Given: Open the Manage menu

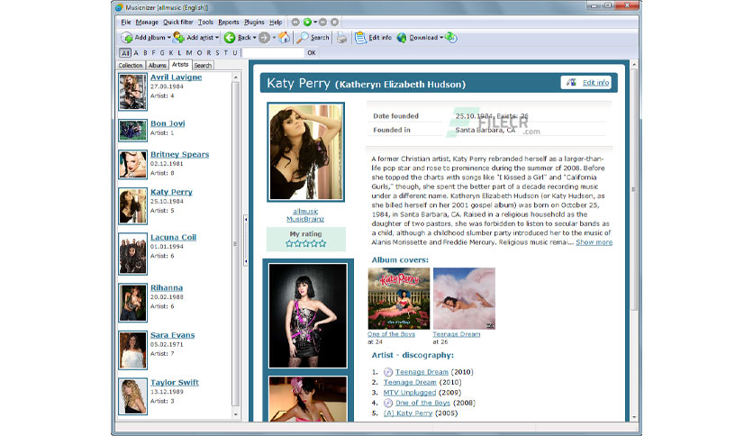Looking at the screenshot, I should click(147, 23).
